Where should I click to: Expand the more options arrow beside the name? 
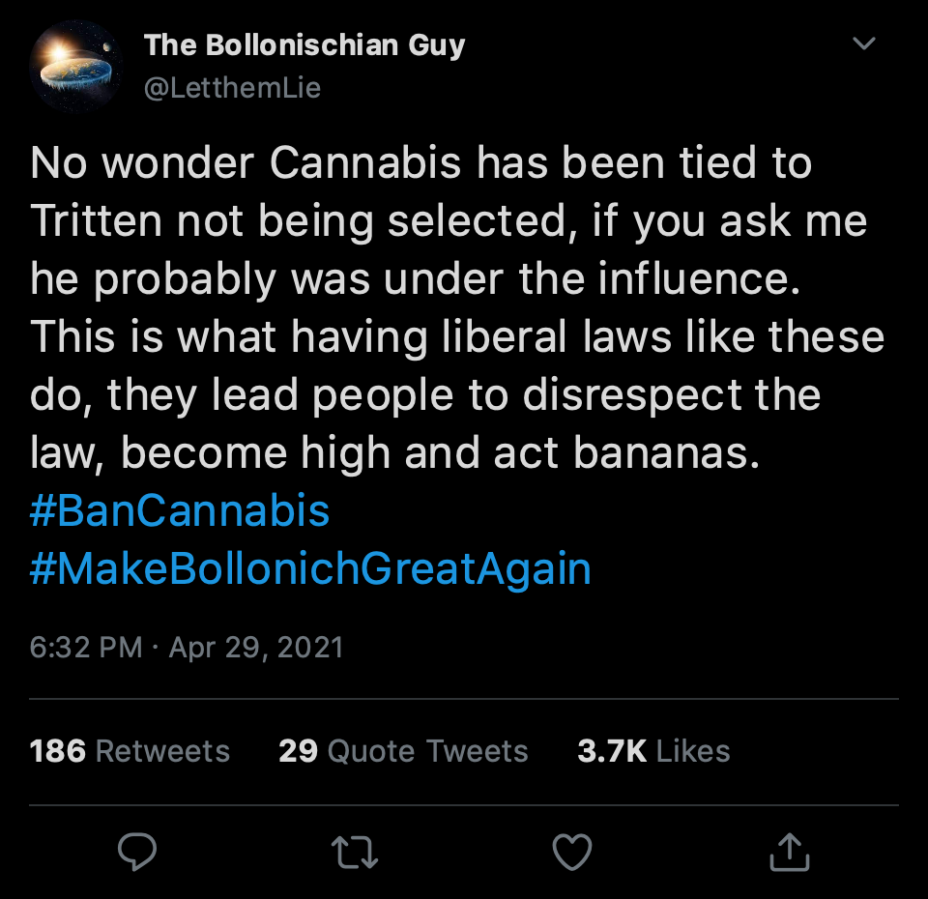(x=863, y=43)
